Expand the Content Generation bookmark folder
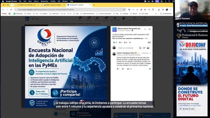 (104, 14)
